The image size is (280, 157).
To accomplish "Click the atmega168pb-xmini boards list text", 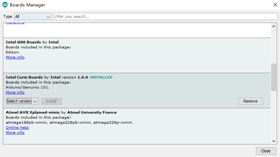I will click(70, 123).
